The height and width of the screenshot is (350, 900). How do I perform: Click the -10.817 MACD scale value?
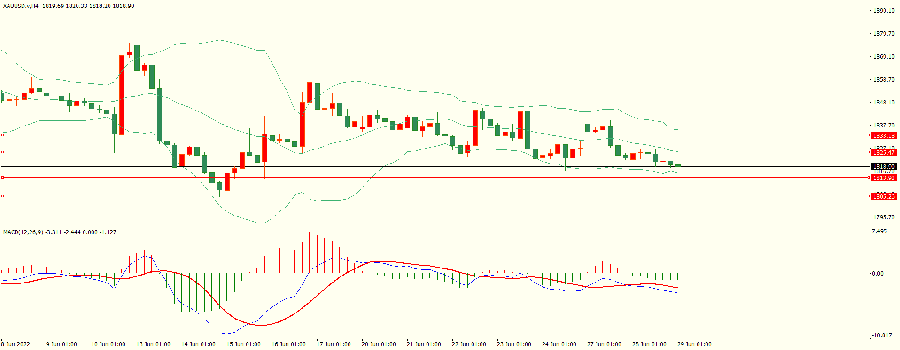(x=882, y=335)
